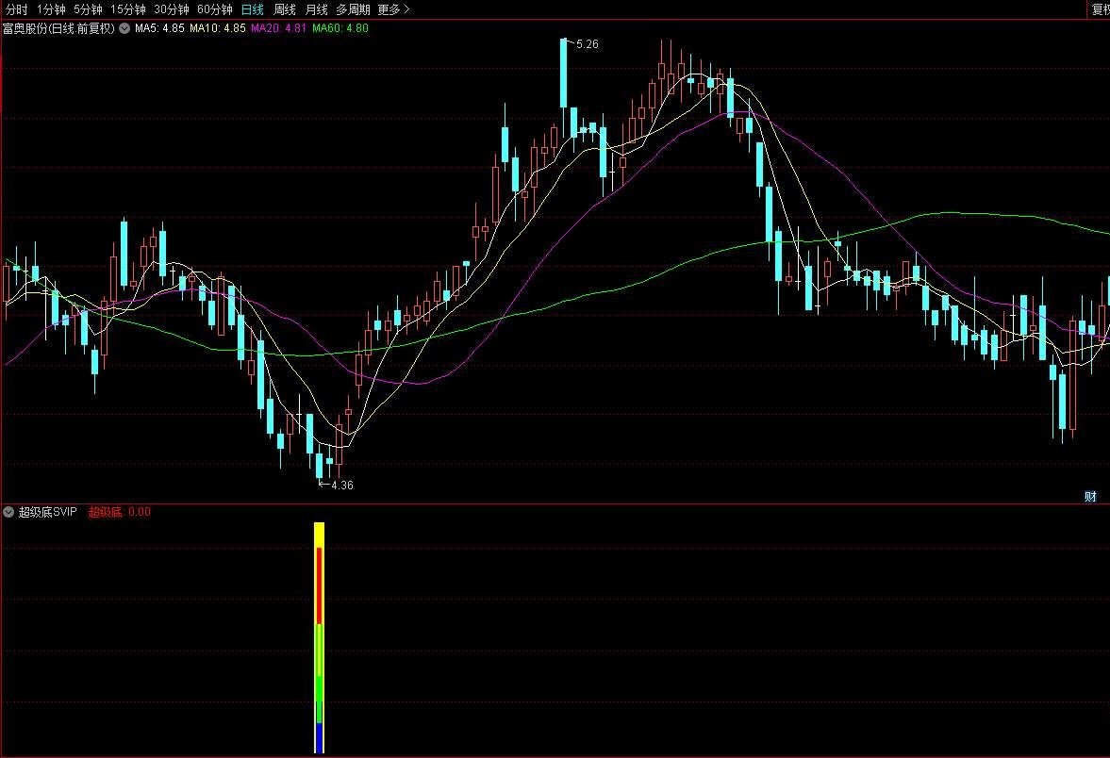The width and height of the screenshot is (1110, 758).
Task: Switch to the 分时 chart tab
Action: 16,9
